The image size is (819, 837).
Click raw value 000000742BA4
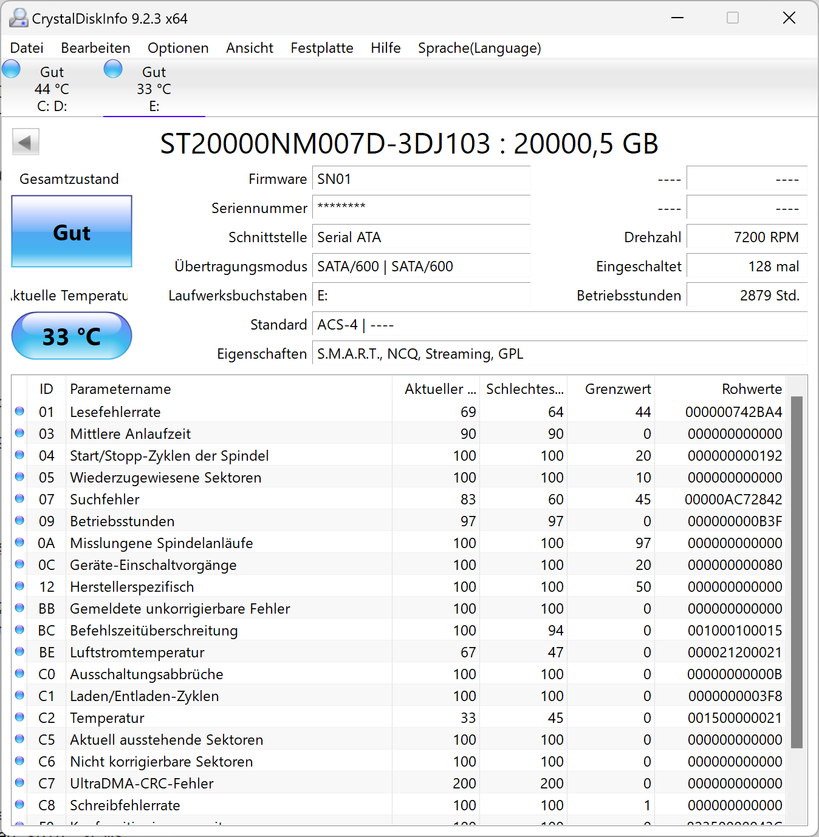[x=734, y=412]
